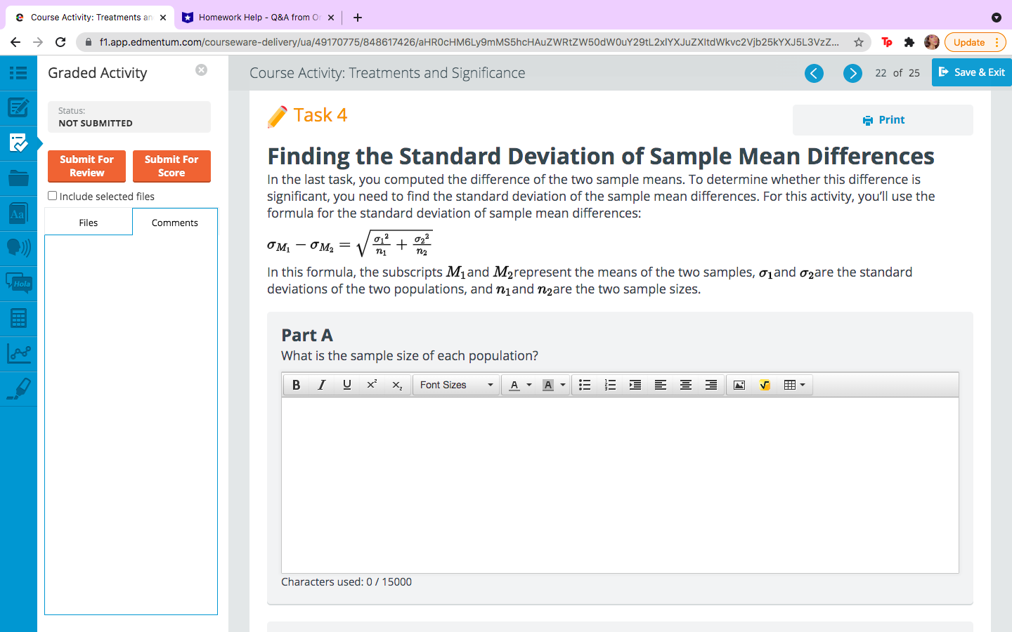
Task: Click inside the Part A answer box
Action: pyautogui.click(x=620, y=485)
